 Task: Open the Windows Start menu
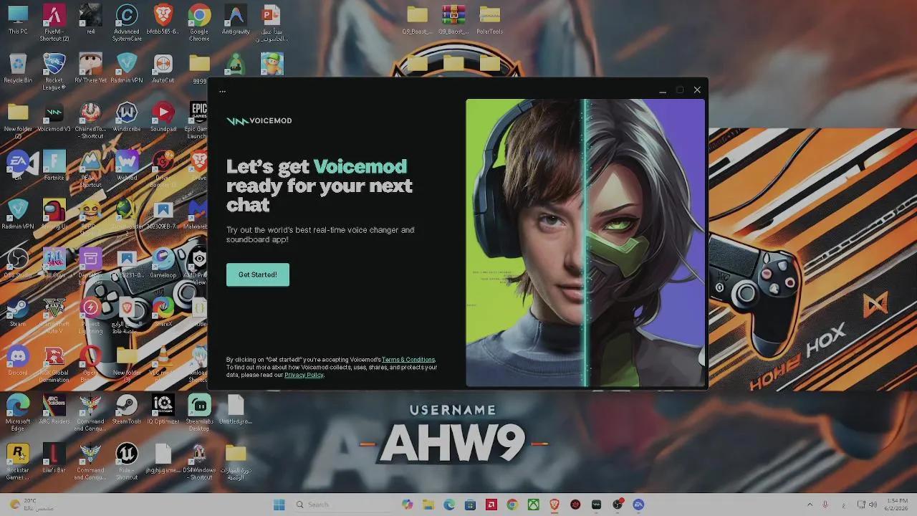pyautogui.click(x=279, y=505)
